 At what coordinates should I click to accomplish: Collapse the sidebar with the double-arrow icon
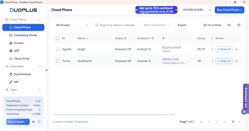pyautogui.click(x=47, y=70)
